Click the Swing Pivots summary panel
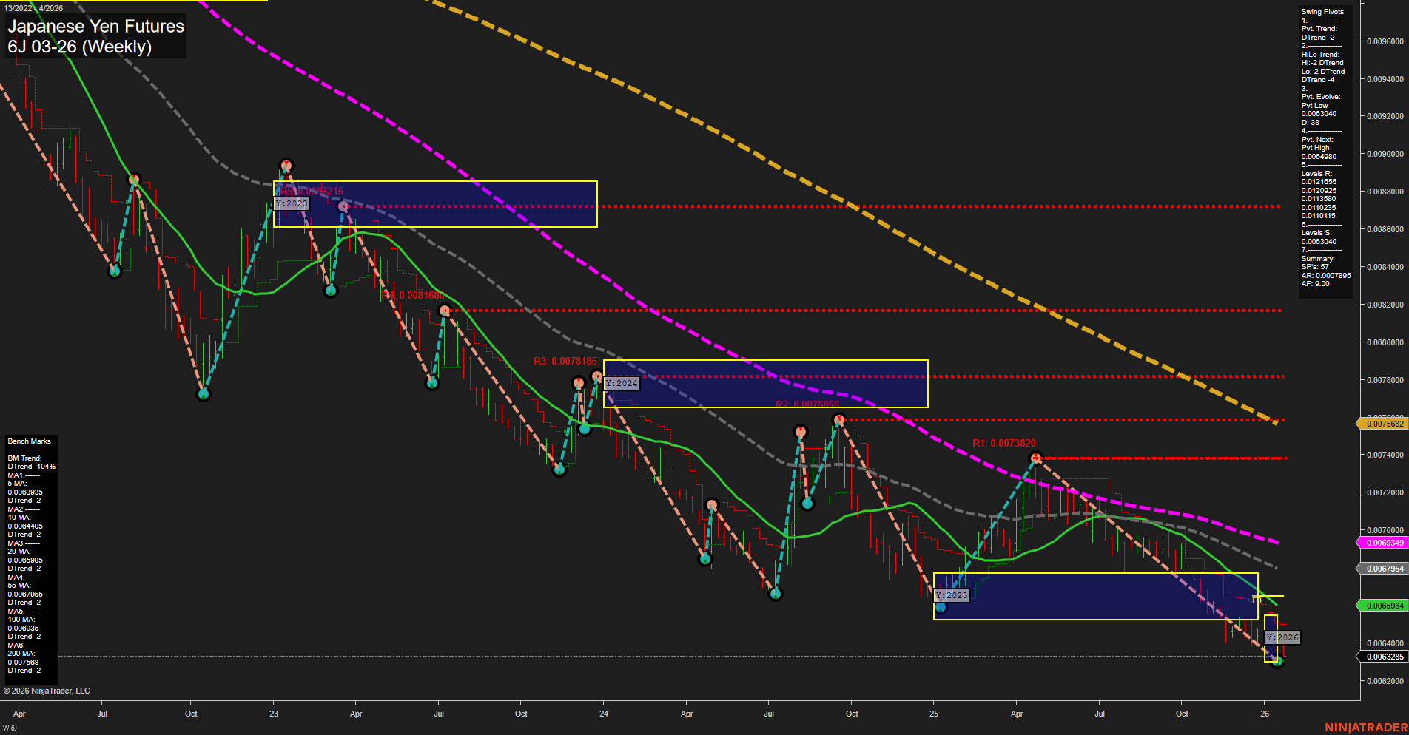The height and width of the screenshot is (735, 1409). 1325,148
